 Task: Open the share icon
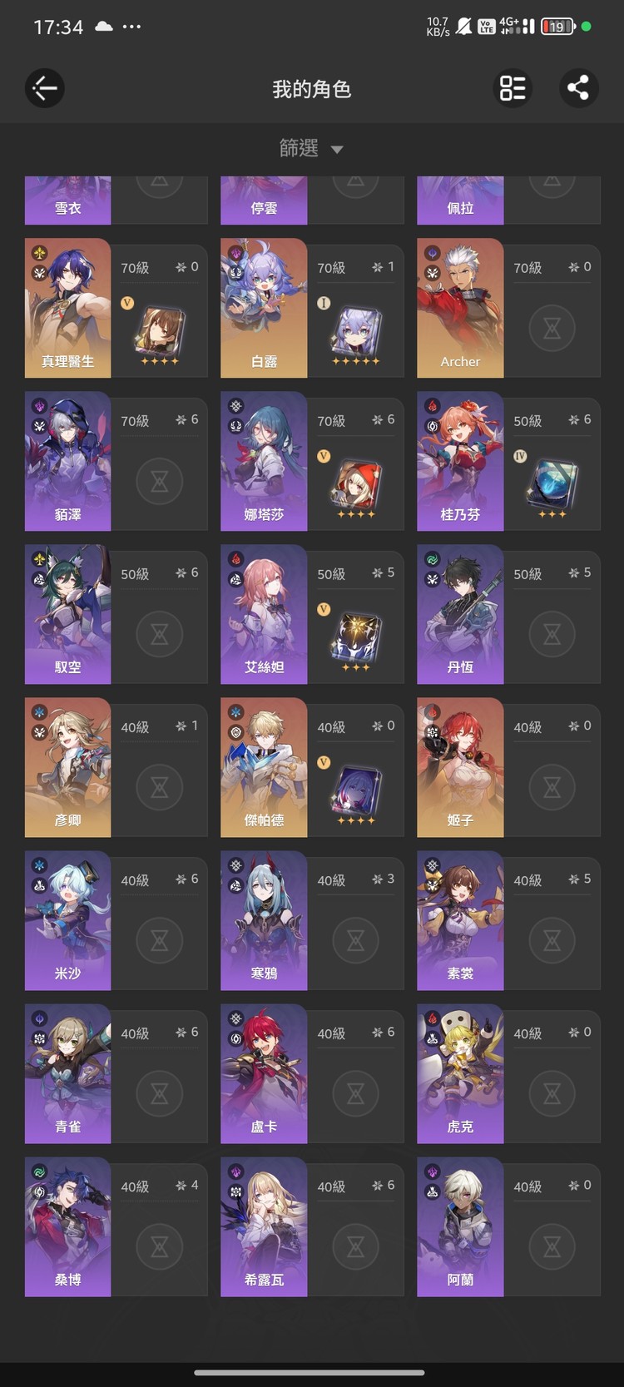point(578,88)
